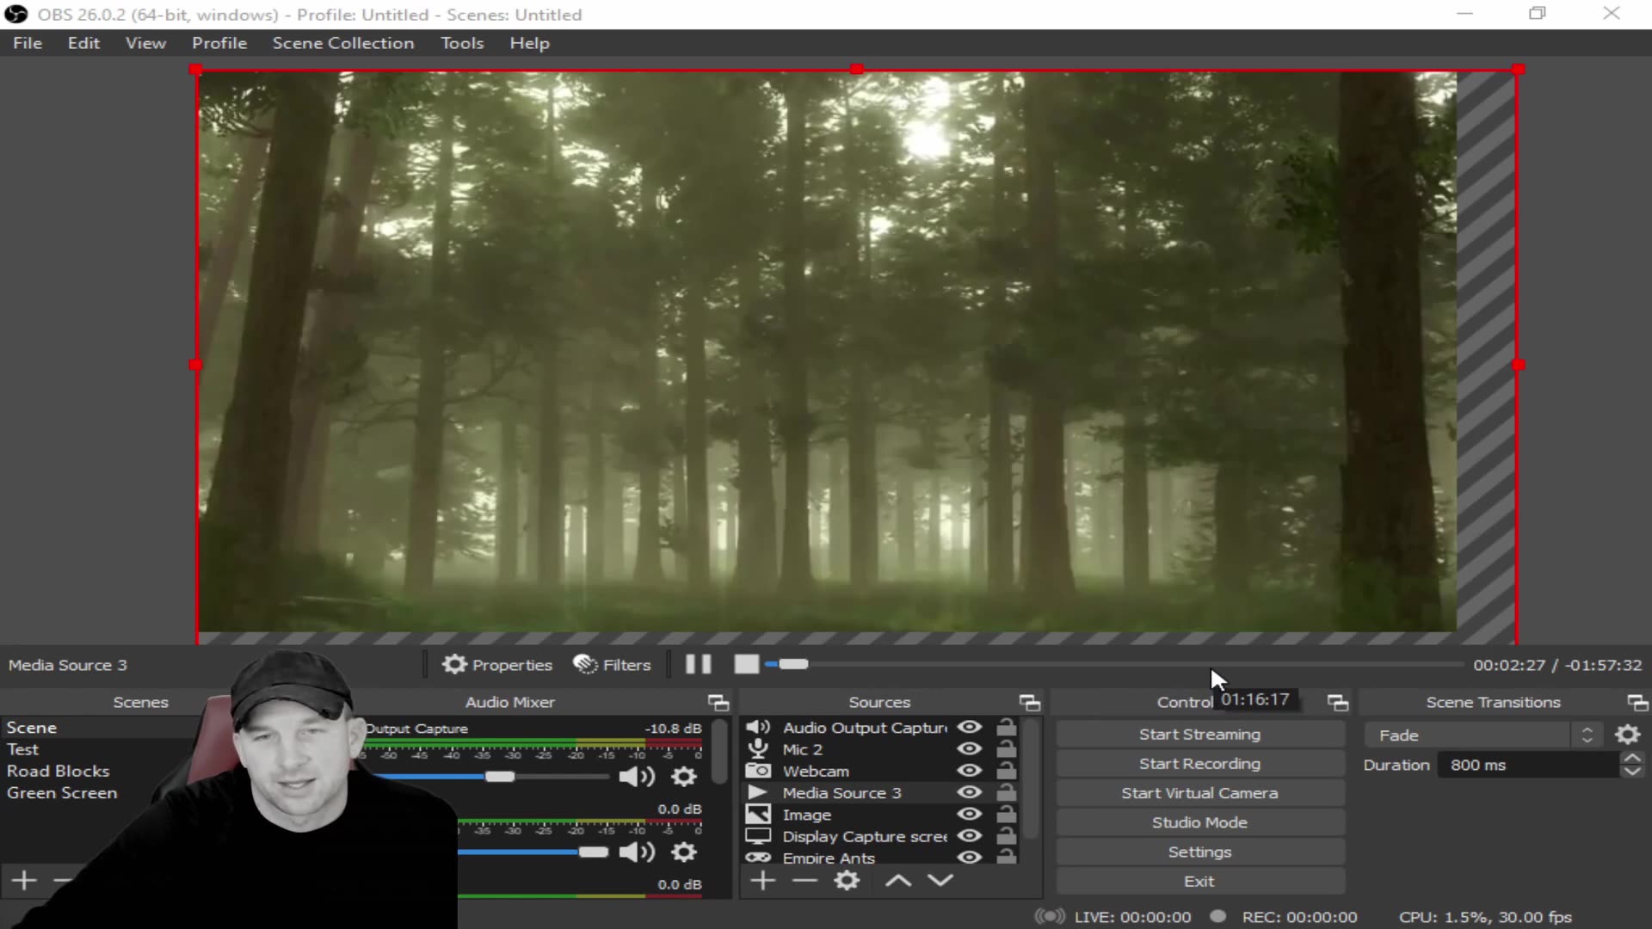Lock the Media Source 3 source
Image resolution: width=1652 pixels, height=929 pixels.
click(x=1006, y=792)
